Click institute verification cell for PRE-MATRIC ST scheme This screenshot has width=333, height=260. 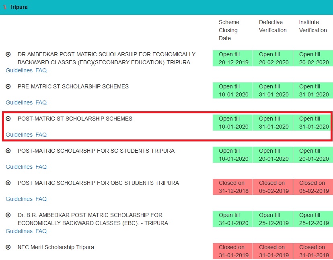coord(313,90)
